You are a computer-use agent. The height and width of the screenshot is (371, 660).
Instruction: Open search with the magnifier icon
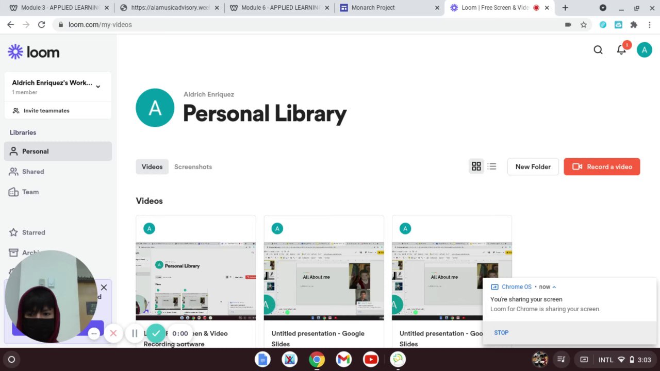(598, 50)
